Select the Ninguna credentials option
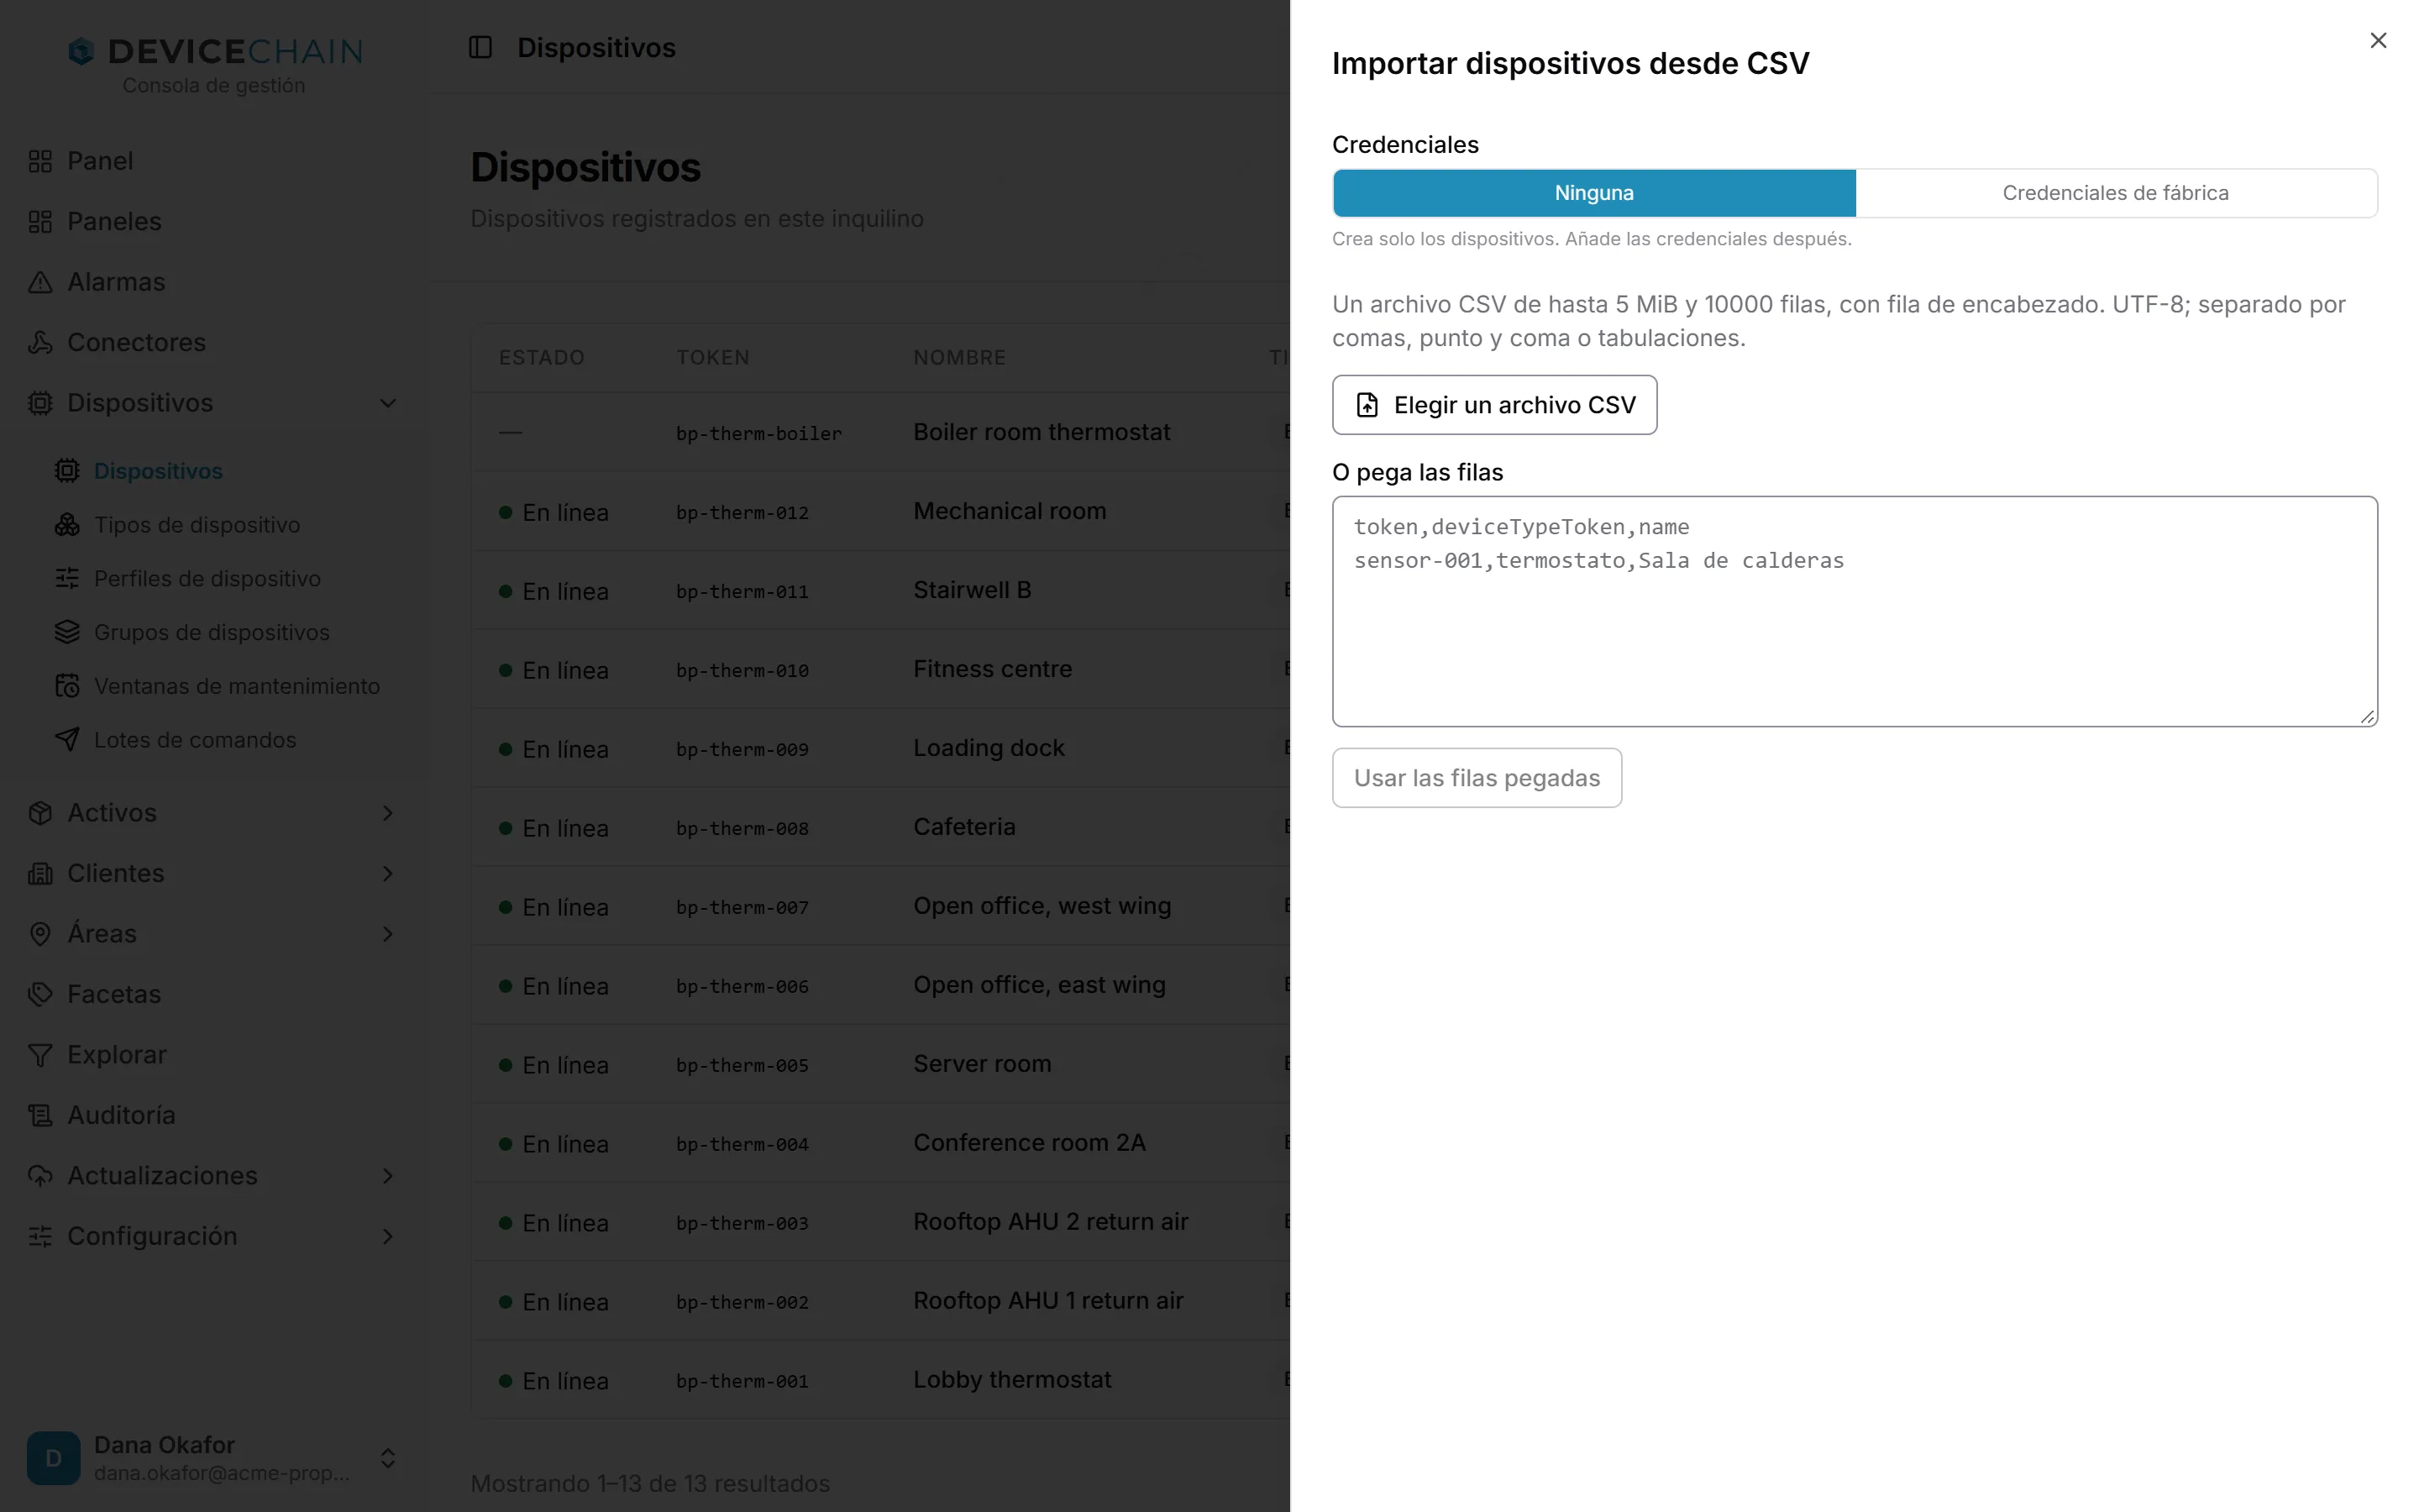2419x1512 pixels. (1593, 193)
